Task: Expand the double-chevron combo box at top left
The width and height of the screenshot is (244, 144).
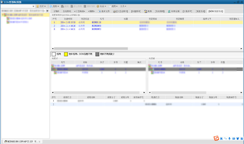Action: [33, 6]
